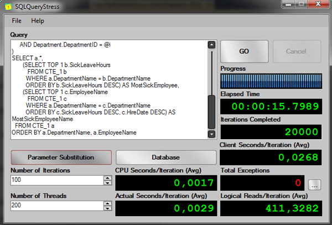
Task: Click the query editor scrollbar thumb
Action: click(x=212, y=112)
